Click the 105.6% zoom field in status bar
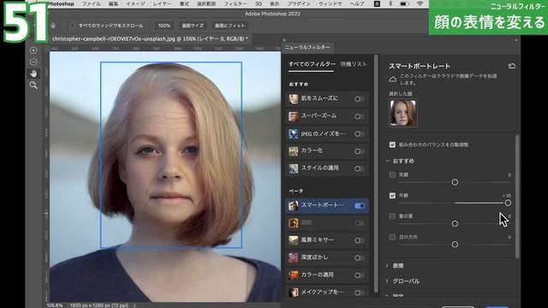This screenshot has width=548, height=308. tap(55, 305)
